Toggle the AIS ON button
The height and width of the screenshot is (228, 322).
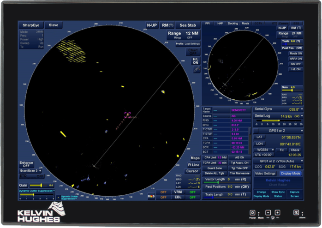(x=239, y=157)
